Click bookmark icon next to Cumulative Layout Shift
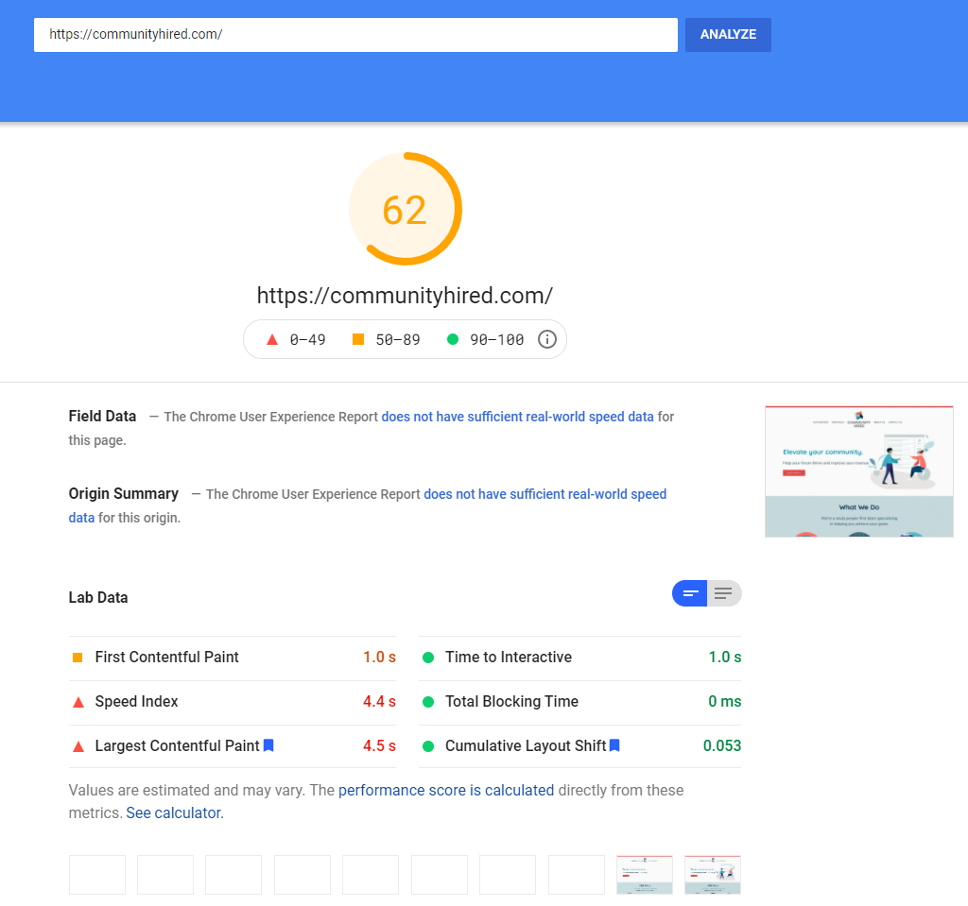Image resolution: width=968 pixels, height=906 pixels. click(x=614, y=745)
